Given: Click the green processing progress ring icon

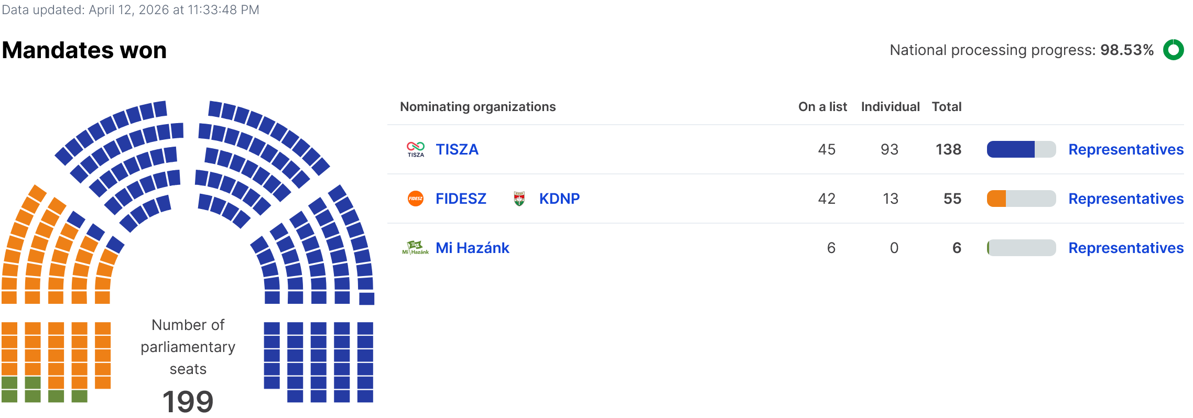Looking at the screenshot, I should pos(1173,50).
